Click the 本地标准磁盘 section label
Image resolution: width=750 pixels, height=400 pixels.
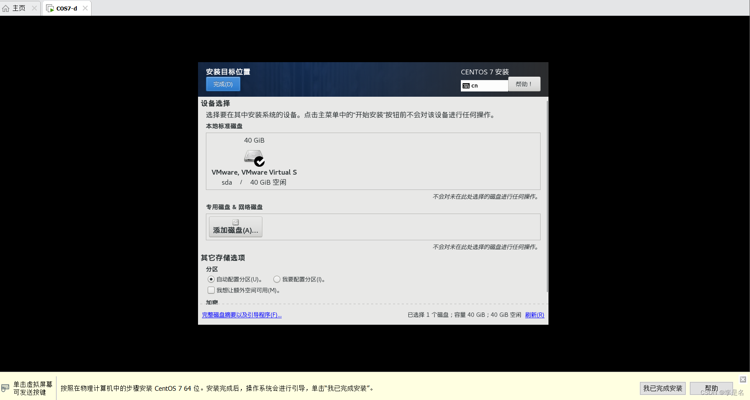click(x=224, y=126)
